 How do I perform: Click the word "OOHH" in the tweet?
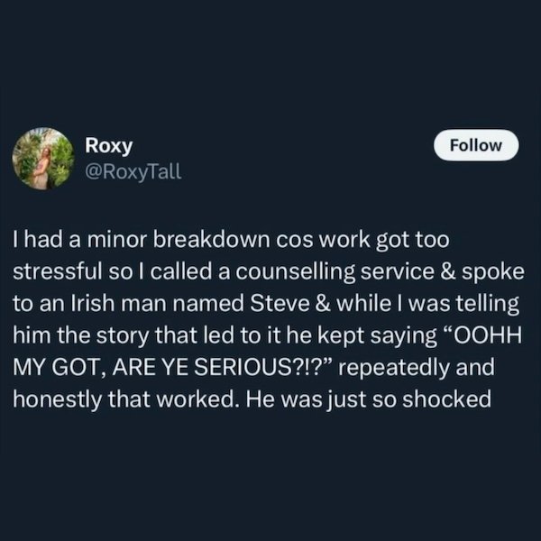point(488,335)
